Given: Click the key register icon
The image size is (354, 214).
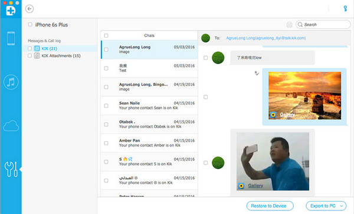Looking at the screenshot, I should pyautogui.click(x=345, y=9).
